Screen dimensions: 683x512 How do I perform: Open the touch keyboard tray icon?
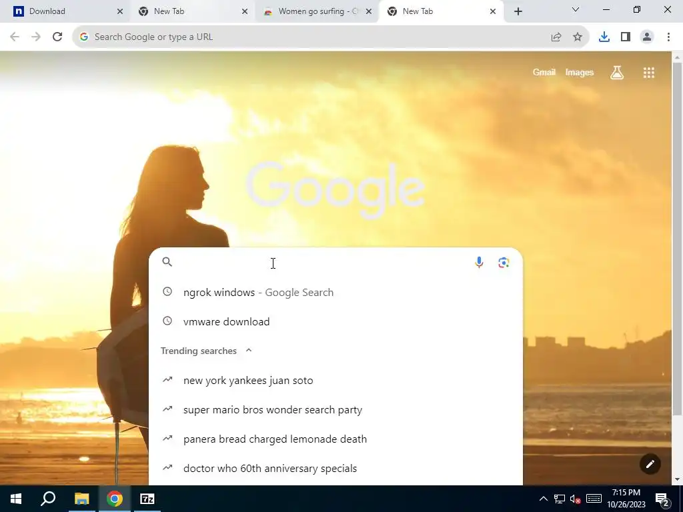point(594,499)
